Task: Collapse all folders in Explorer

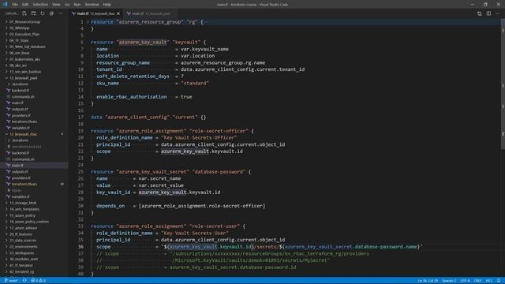Action: click(x=51, y=13)
